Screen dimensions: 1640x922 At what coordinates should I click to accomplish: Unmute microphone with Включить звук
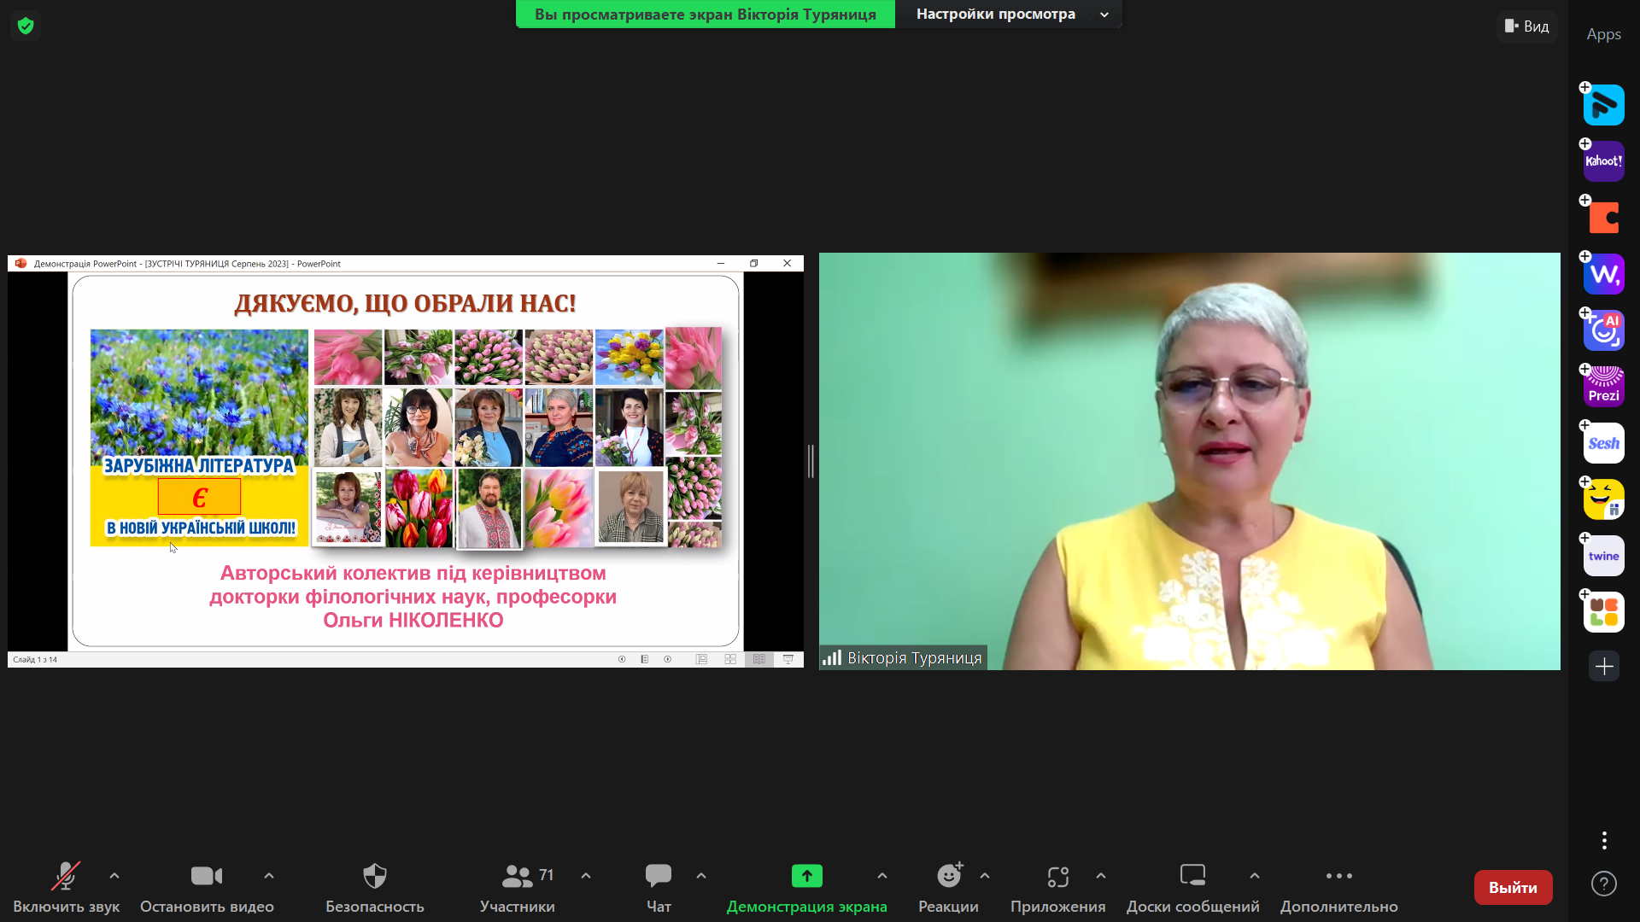click(66, 887)
